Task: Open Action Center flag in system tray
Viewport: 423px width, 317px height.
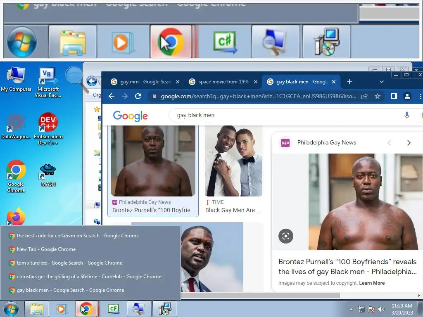Action: [371, 309]
